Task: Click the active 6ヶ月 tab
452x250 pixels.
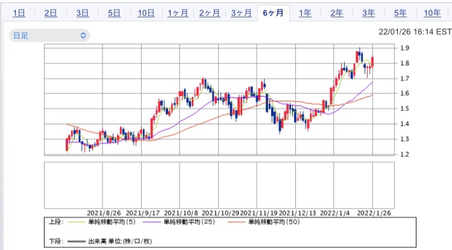Action: [x=274, y=13]
